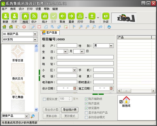Expand the print options arrow next to 打印
This screenshot has width=157, height=126.
click(86, 18)
